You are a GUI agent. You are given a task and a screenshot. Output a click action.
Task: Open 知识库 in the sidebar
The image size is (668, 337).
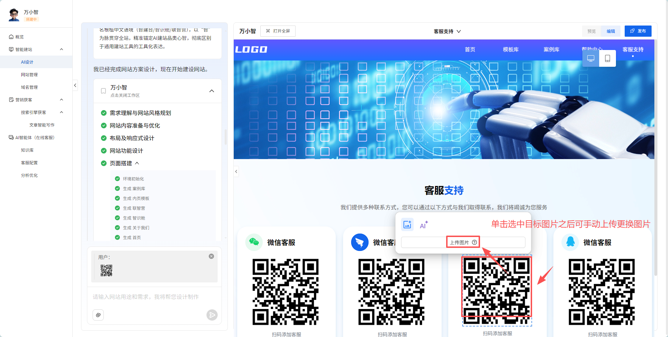tap(27, 150)
